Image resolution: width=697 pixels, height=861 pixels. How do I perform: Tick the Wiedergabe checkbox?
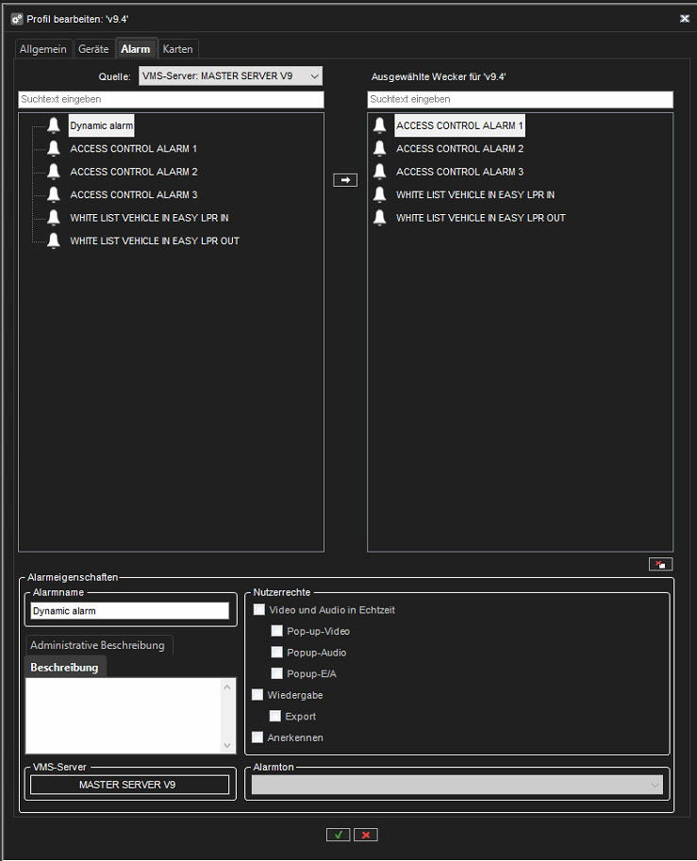click(258, 695)
